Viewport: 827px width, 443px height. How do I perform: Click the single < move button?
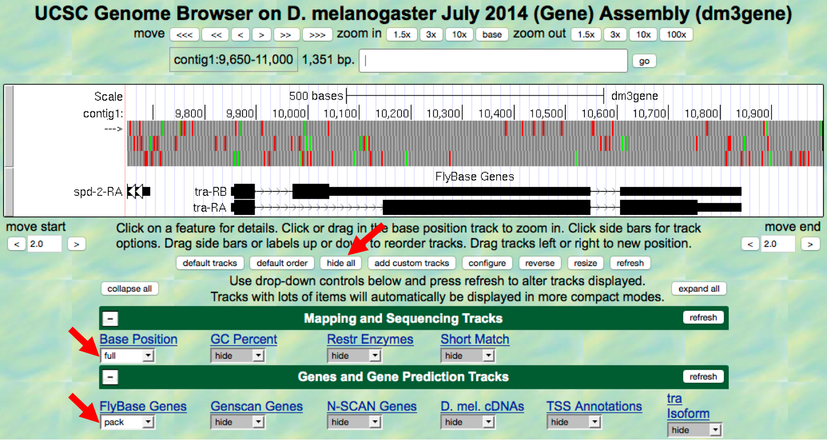click(x=241, y=35)
